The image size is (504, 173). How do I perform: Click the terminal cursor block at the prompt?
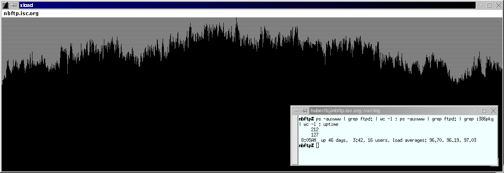[x=318, y=146]
